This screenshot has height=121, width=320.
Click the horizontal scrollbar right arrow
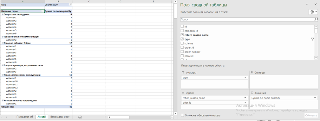172,117
